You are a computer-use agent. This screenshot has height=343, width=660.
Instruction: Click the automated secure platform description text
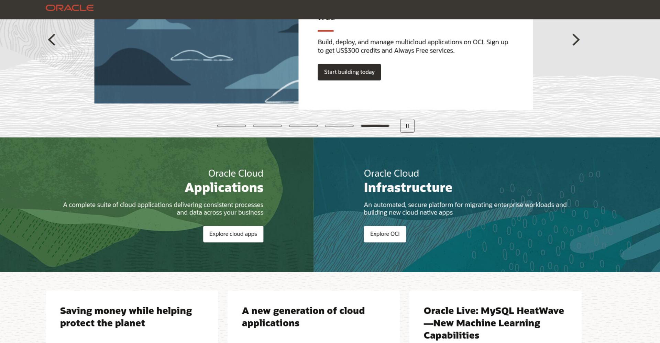coord(465,209)
